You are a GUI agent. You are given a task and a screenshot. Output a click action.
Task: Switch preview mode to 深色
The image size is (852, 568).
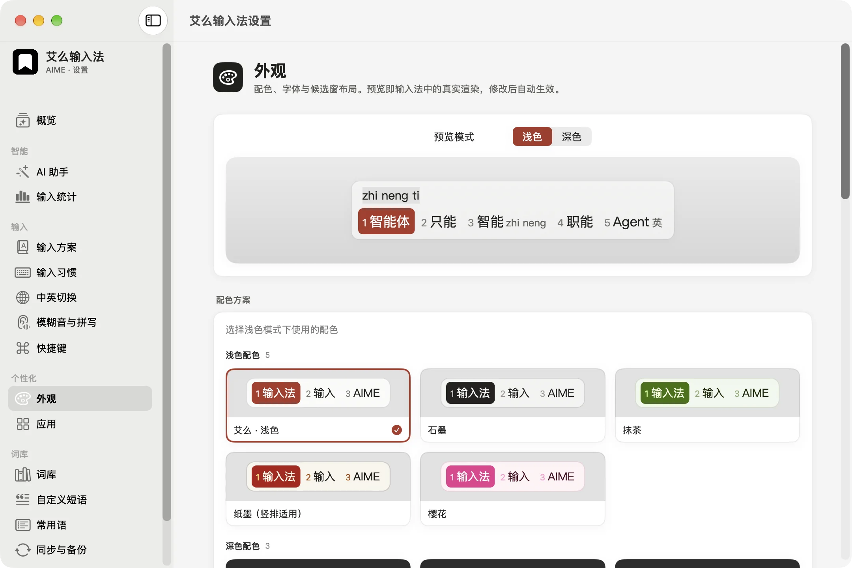click(572, 136)
